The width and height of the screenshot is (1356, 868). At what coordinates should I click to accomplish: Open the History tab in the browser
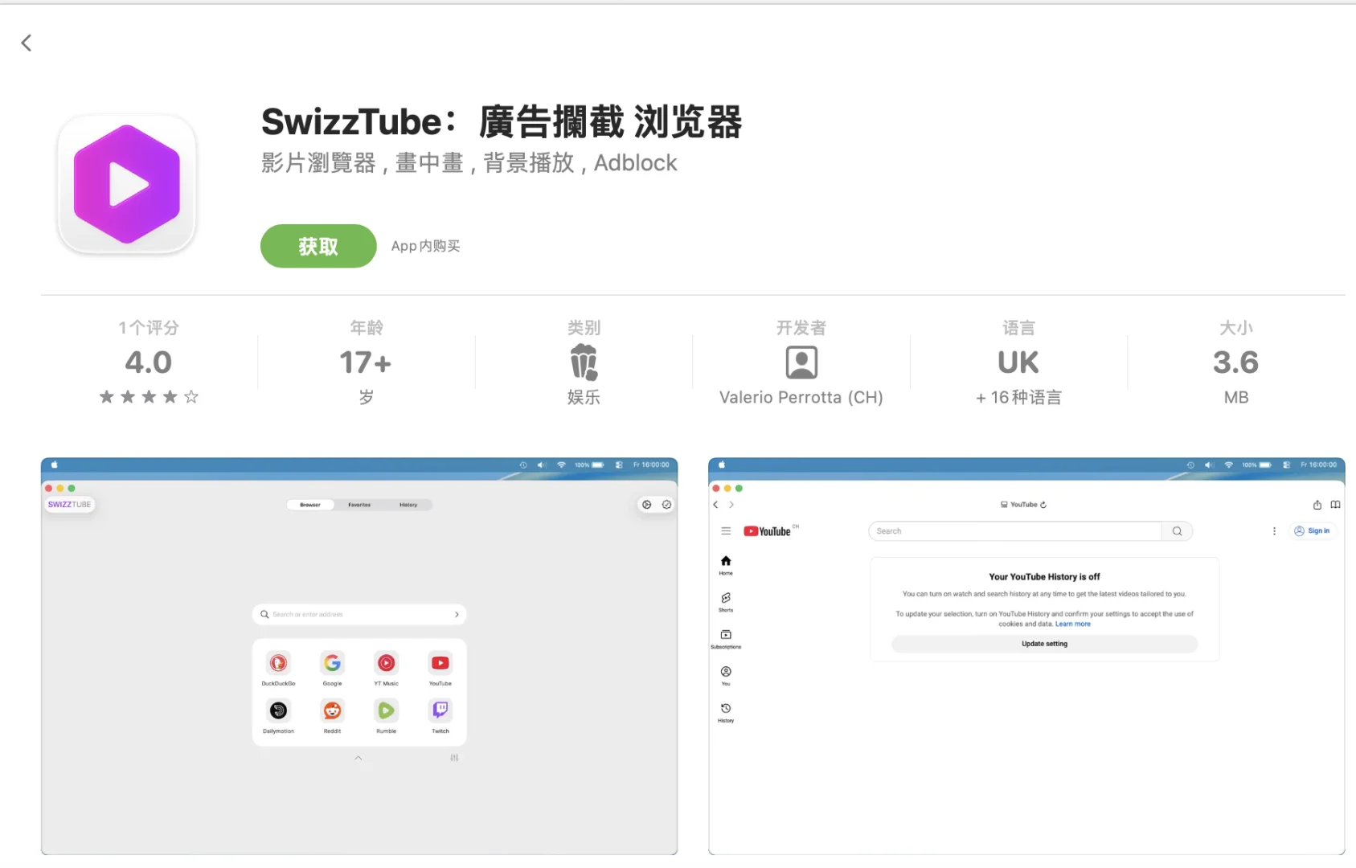409,505
